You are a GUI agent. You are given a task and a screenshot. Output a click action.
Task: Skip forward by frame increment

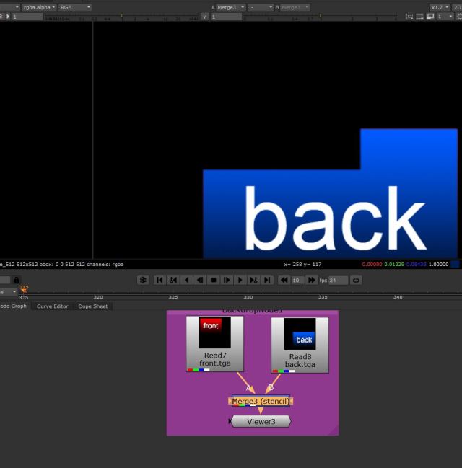[311, 280]
